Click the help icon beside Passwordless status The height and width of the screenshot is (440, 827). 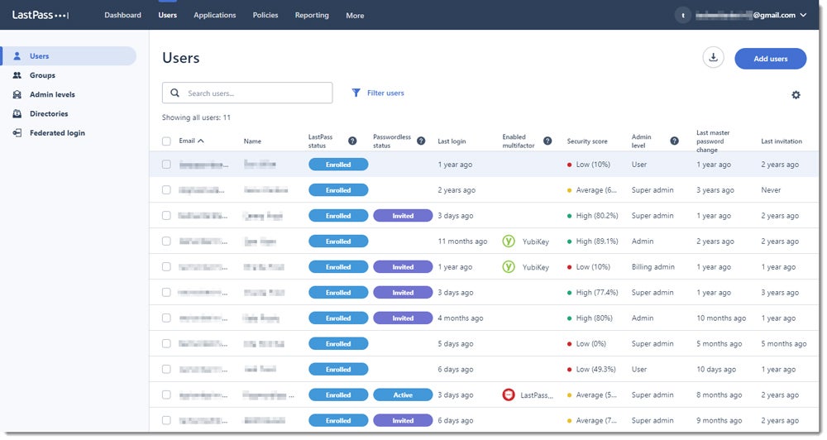420,141
